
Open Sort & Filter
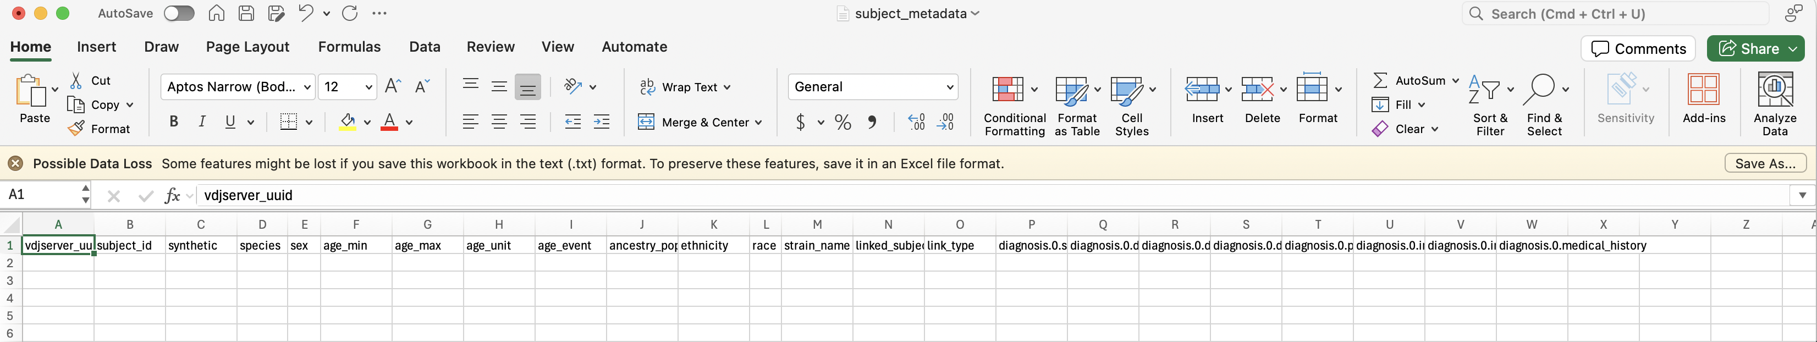click(1490, 105)
